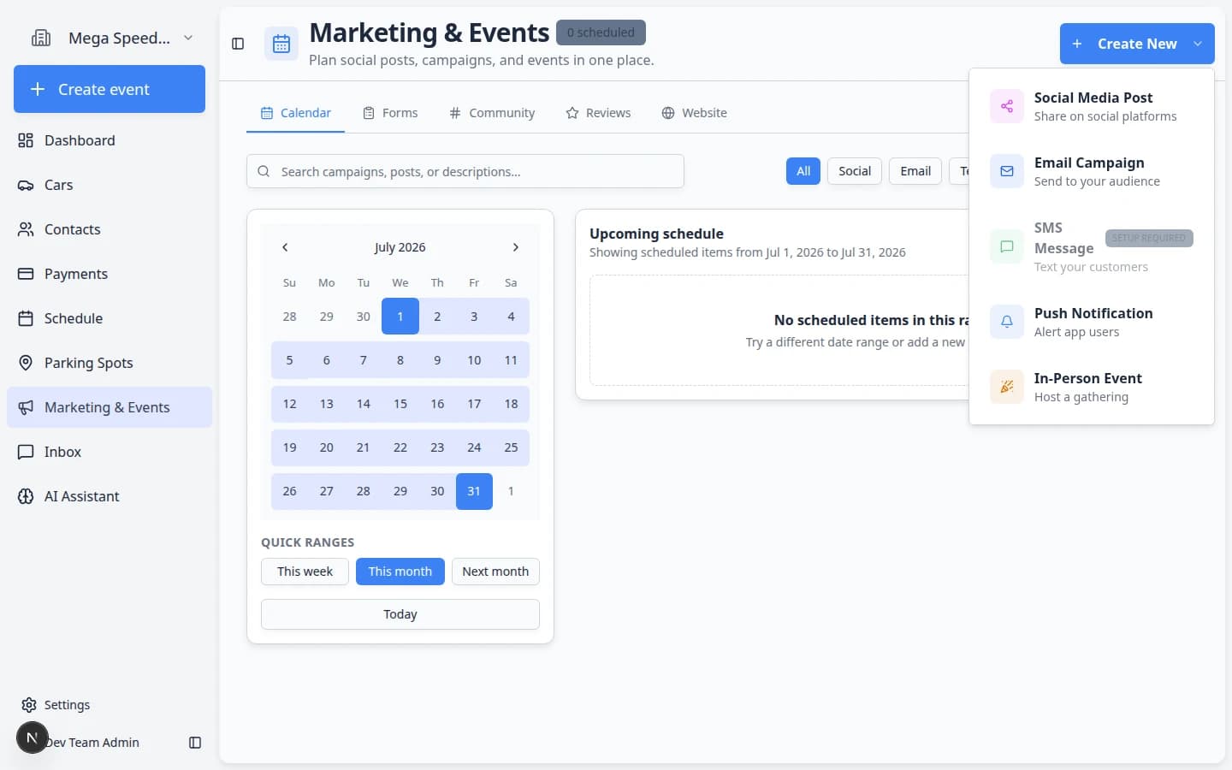Screen dimensions: 1232x770
Task: Click the Parking Spots pin icon
Action: [26, 363]
